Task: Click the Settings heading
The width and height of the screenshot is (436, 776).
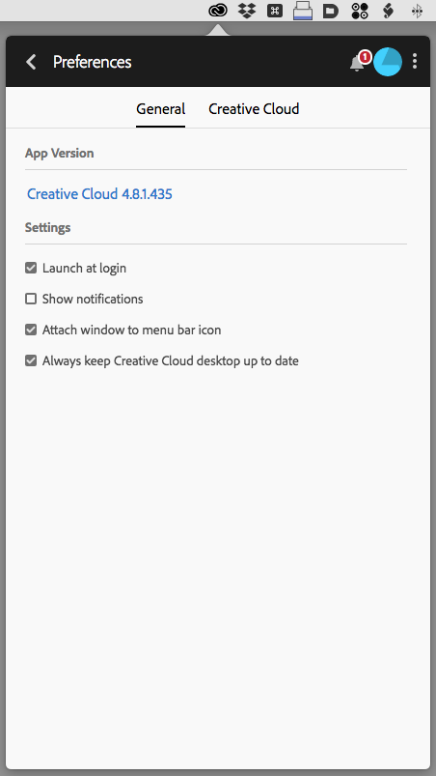Action: (48, 228)
